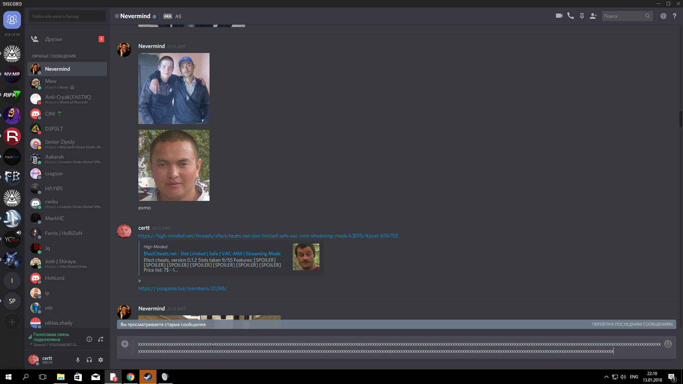
Task: Start a video call with Nevermind
Action: 559,16
